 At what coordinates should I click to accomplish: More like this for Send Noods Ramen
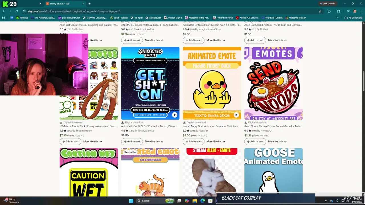pos(277,142)
